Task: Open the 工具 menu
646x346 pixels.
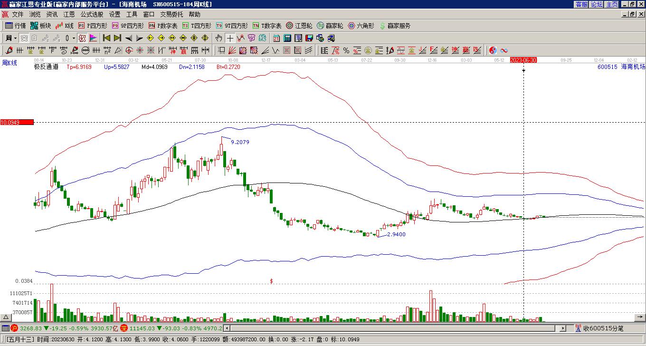Action: 132,14
